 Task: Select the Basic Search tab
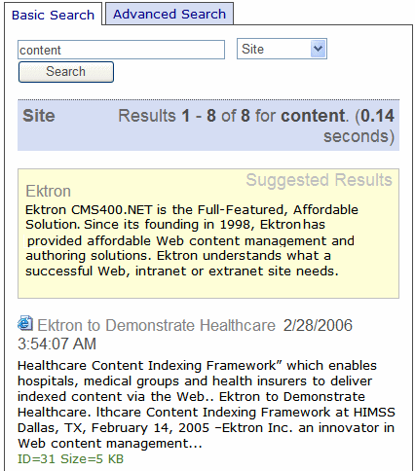53,15
